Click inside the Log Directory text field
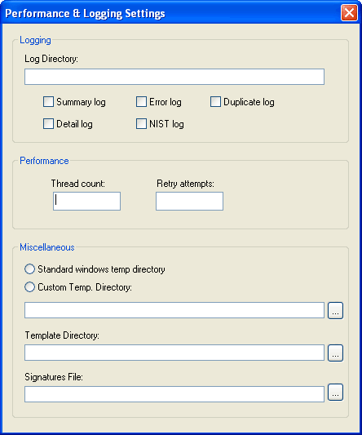 coord(174,77)
